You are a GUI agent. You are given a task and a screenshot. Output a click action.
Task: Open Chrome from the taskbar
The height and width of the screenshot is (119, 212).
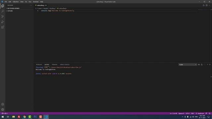(24, 117)
